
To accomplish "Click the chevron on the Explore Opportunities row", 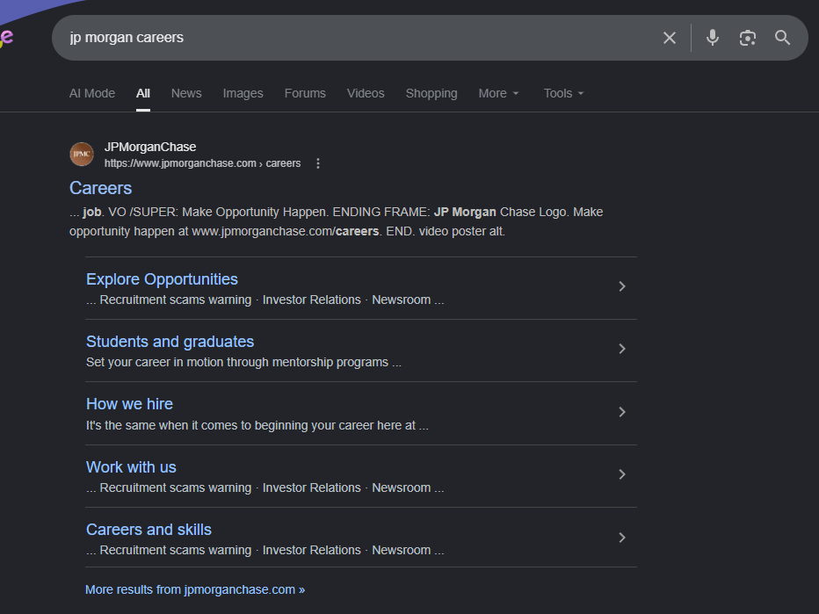I will pos(621,286).
